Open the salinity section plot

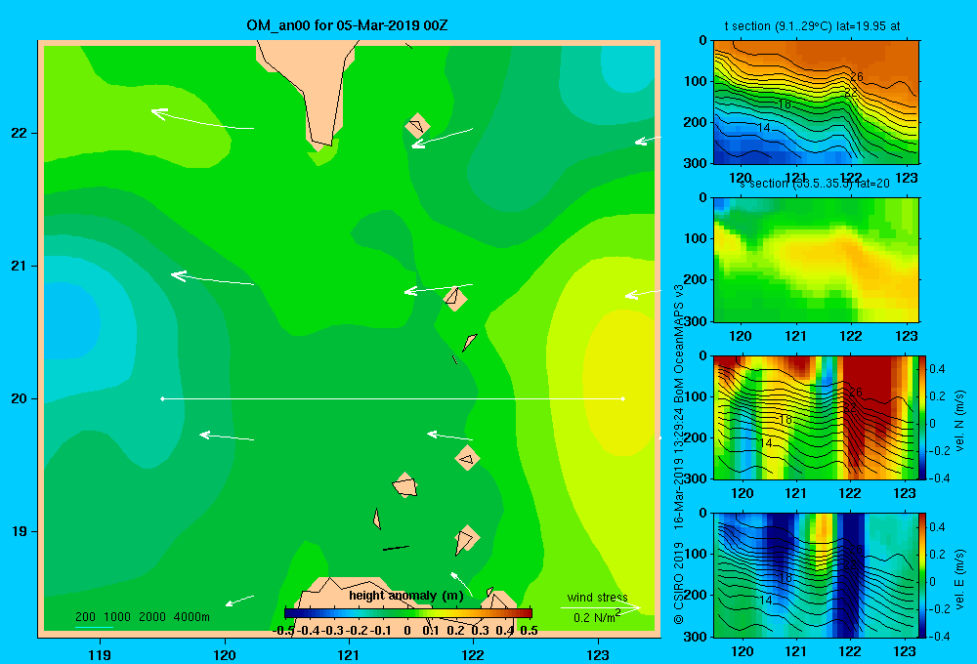click(x=816, y=260)
